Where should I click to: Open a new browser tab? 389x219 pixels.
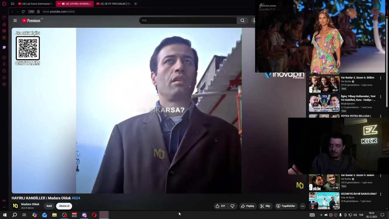136,4
